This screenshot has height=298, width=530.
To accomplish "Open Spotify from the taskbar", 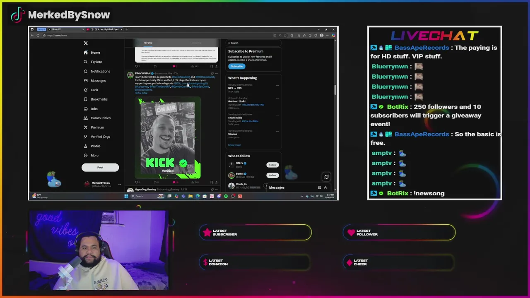I will [226, 196].
